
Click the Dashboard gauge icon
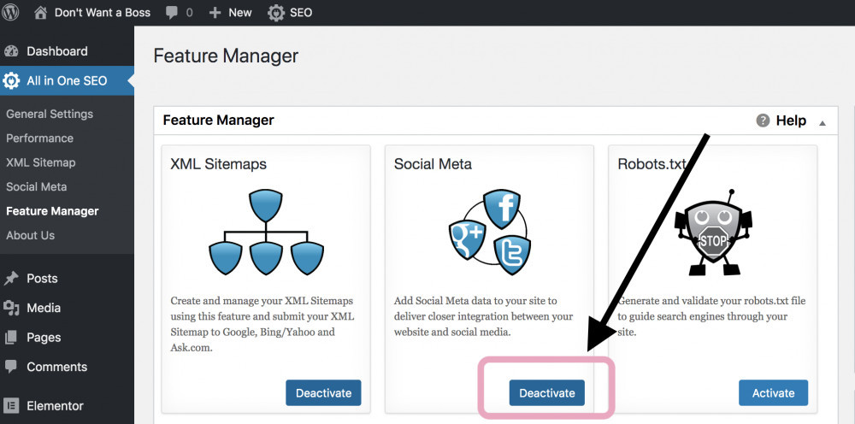pos(11,51)
